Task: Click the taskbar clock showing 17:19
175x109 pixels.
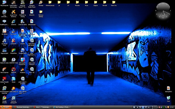Action: (172, 107)
